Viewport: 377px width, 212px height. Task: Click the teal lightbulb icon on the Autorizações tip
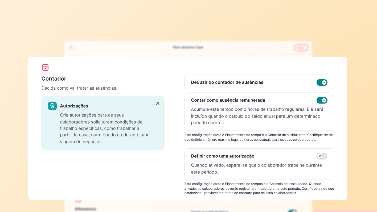pos(52,106)
